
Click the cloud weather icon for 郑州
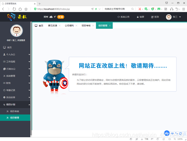[x=51, y=17]
